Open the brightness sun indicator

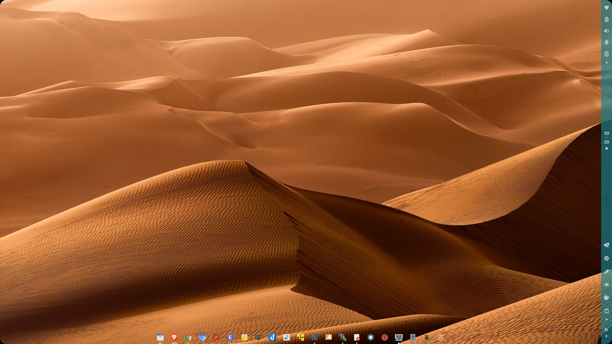(607, 285)
